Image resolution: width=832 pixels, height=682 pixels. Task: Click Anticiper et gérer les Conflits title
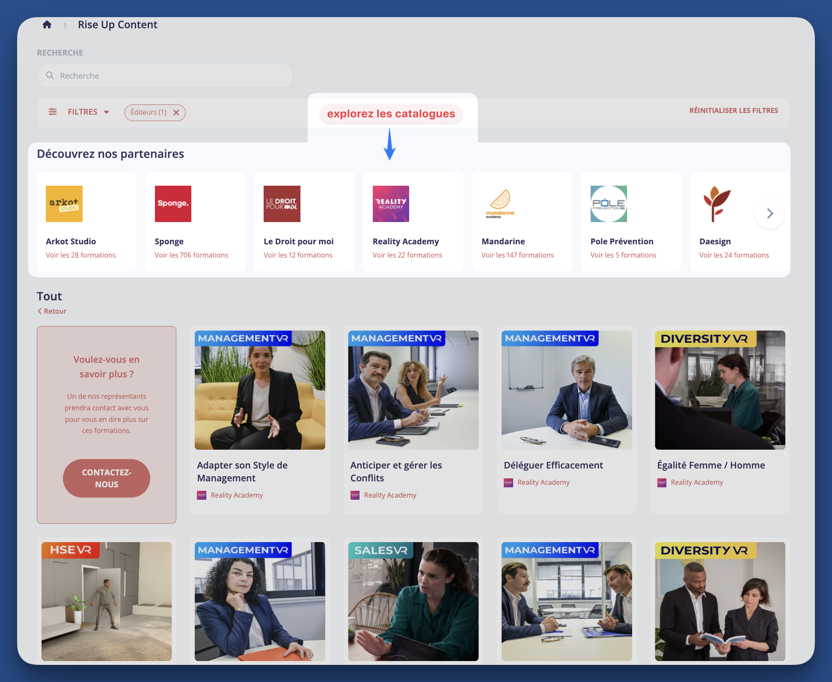pos(396,471)
